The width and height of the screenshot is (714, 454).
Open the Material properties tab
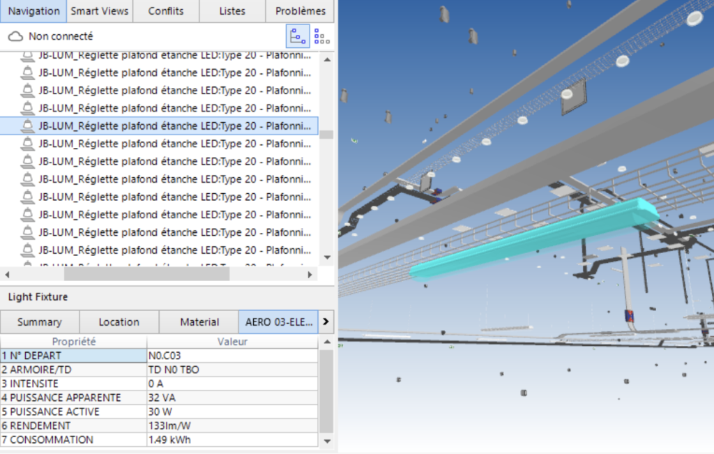coord(199,322)
